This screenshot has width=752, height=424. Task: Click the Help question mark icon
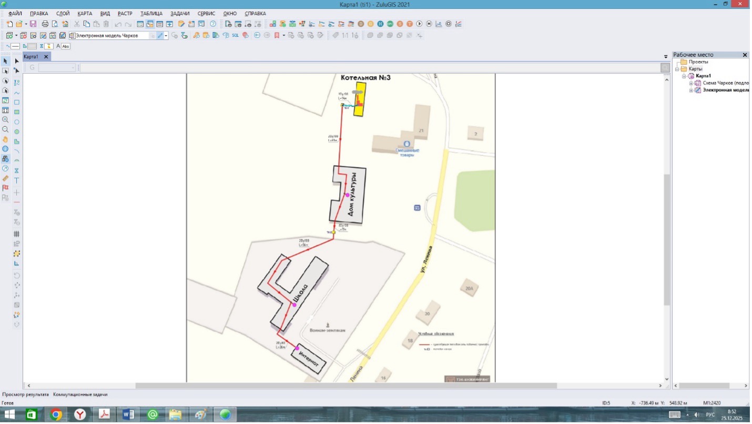point(213,24)
